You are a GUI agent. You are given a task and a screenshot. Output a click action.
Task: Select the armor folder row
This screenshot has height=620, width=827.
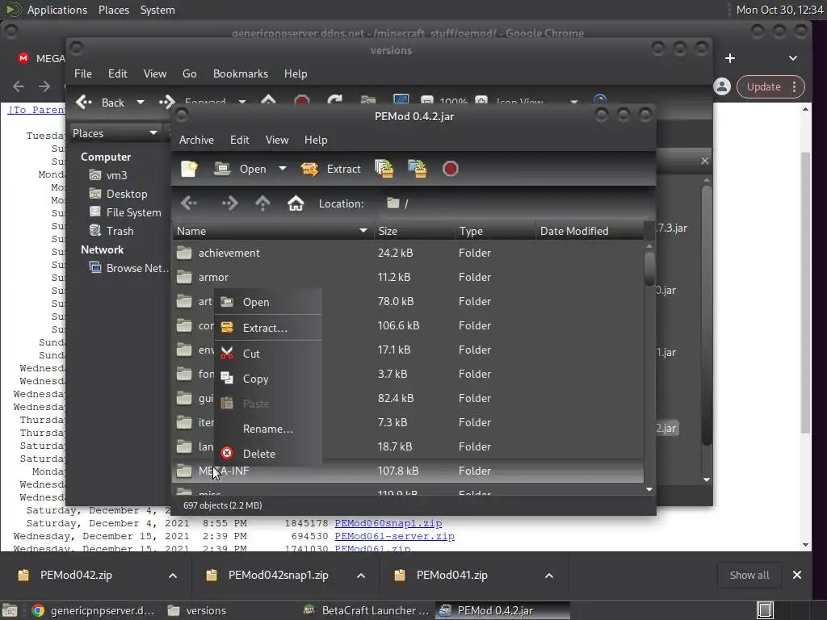click(408, 278)
